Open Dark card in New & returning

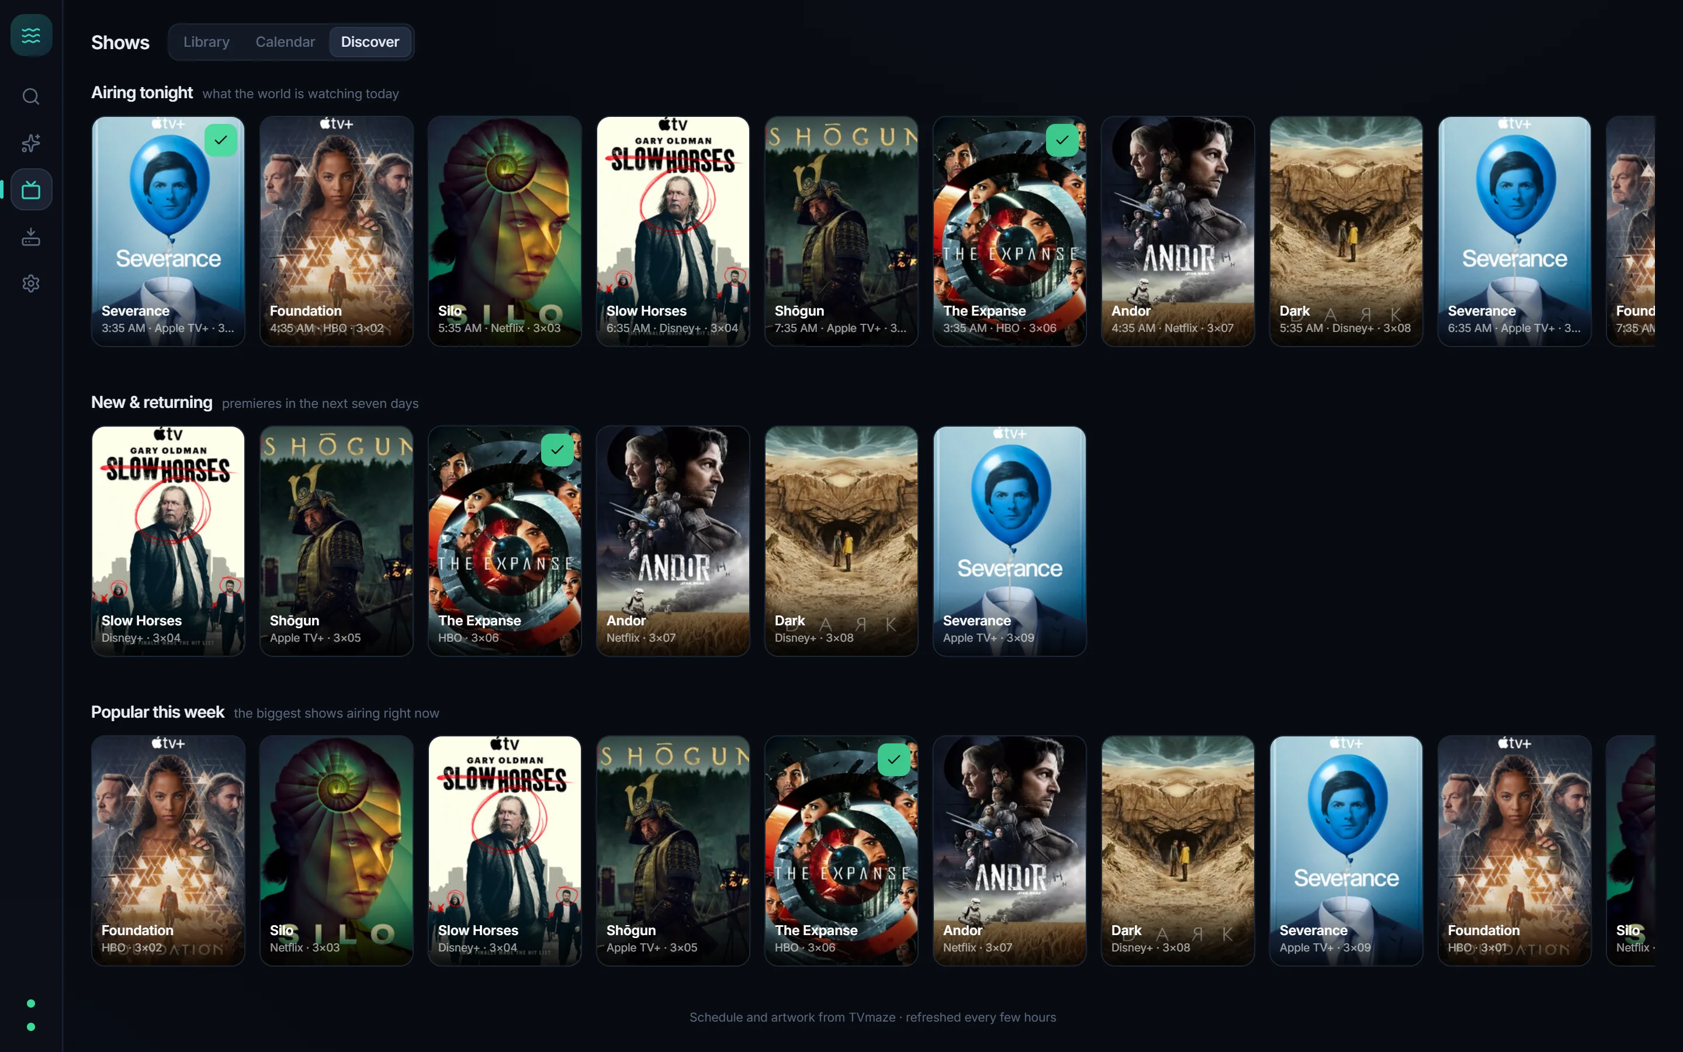[x=841, y=541]
